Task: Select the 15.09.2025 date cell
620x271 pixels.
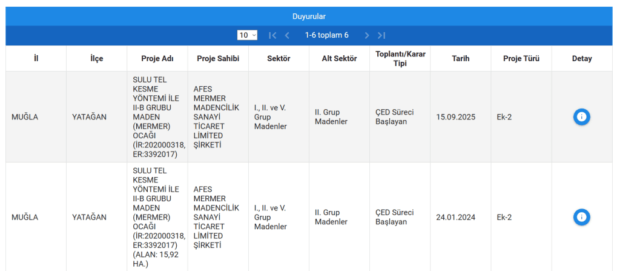Action: (x=456, y=117)
